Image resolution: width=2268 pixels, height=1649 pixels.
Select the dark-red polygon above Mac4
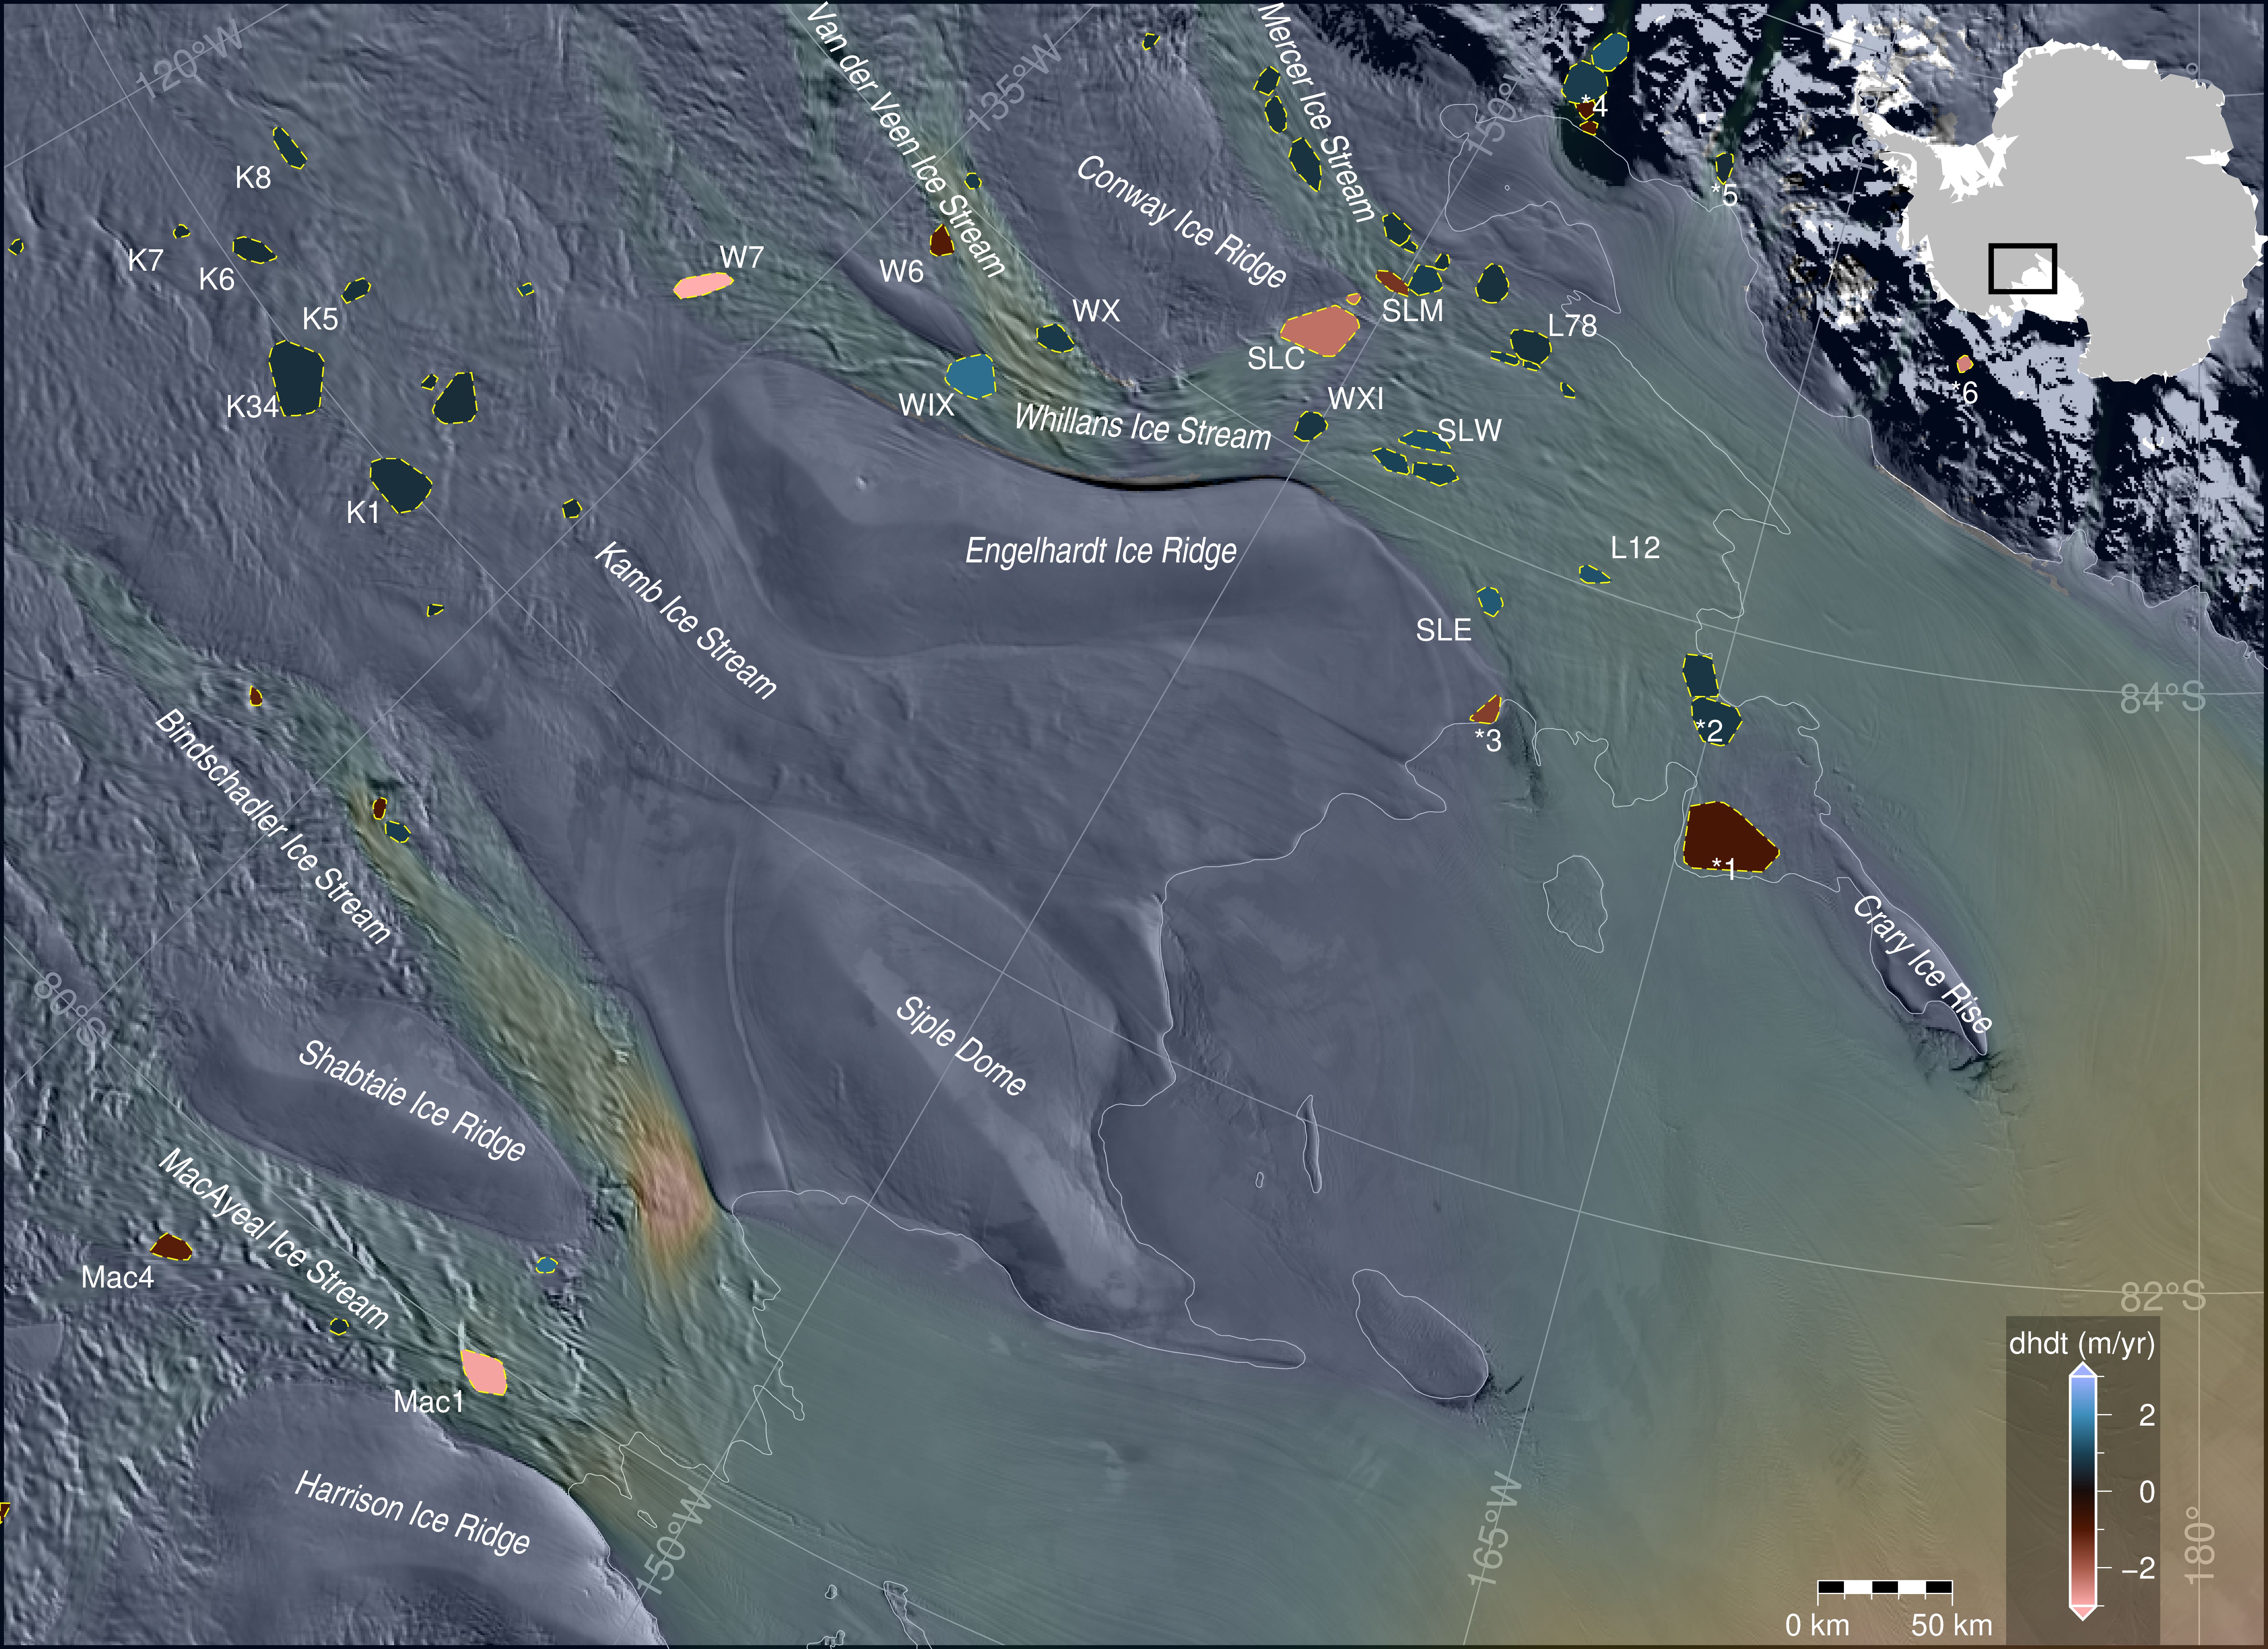[171, 1247]
